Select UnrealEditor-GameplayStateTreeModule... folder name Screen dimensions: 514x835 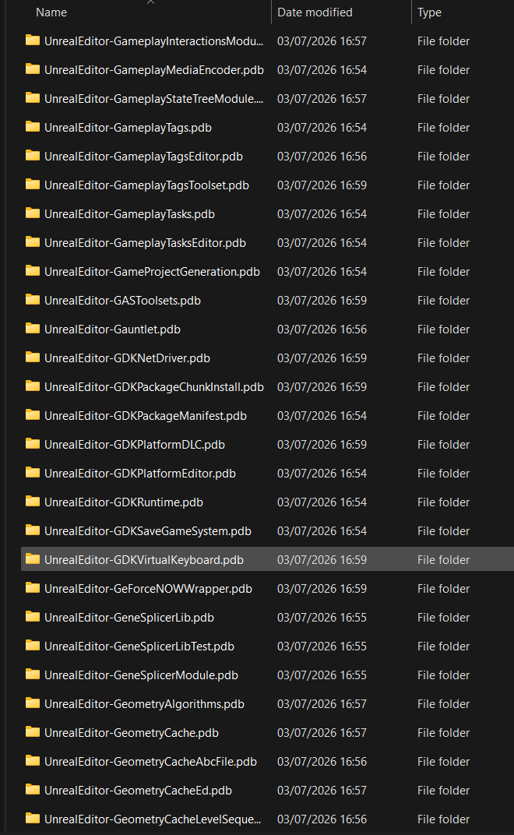(154, 98)
